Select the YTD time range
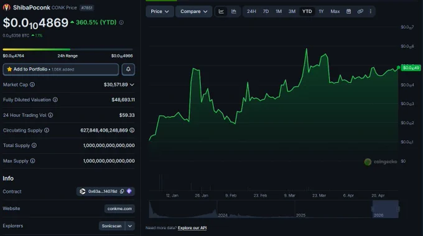Viewport: 423px width, 236px height. point(307,11)
